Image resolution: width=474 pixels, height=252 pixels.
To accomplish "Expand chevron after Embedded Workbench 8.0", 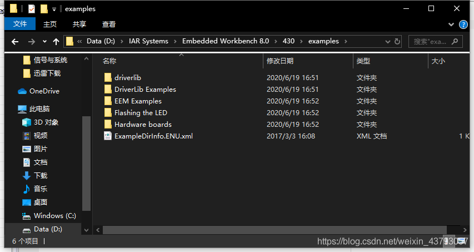I will coord(276,42).
